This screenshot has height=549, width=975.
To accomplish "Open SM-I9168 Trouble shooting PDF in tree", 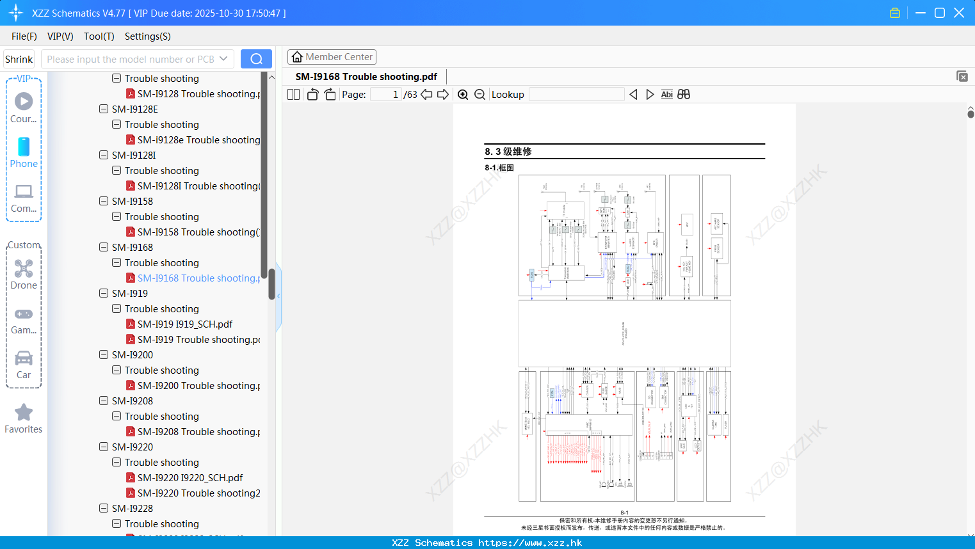I will [193, 278].
